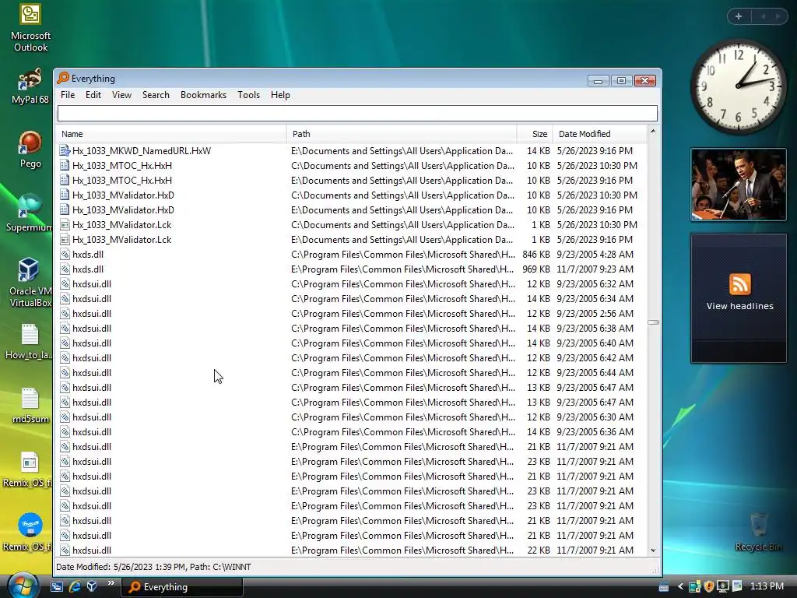Screen dimensions: 797x598
Task: Open the Search menu
Action: point(156,95)
